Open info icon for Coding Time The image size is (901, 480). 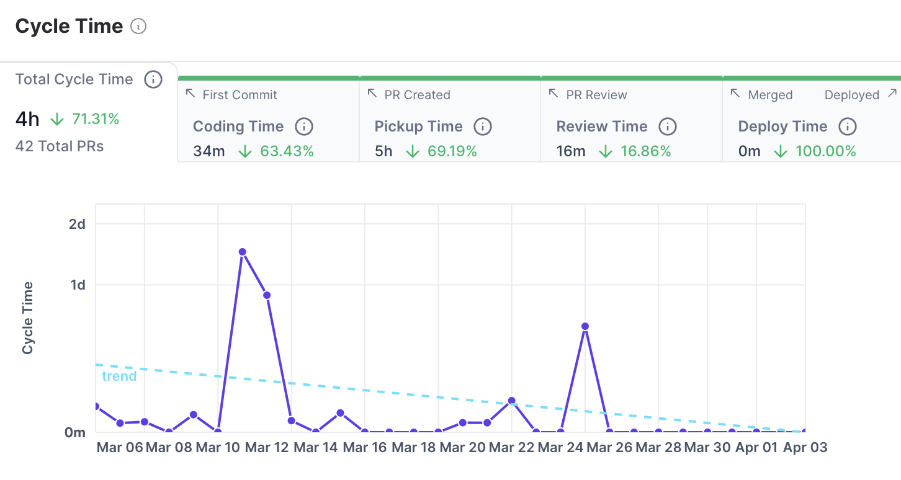pyautogui.click(x=303, y=127)
